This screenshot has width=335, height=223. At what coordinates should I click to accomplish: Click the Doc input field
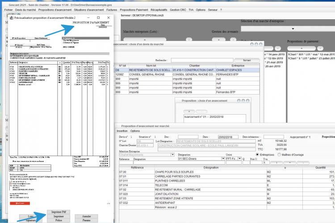[x=188, y=137]
